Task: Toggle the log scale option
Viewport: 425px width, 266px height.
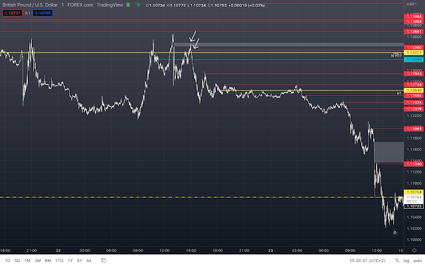Action: pyautogui.click(x=406, y=260)
